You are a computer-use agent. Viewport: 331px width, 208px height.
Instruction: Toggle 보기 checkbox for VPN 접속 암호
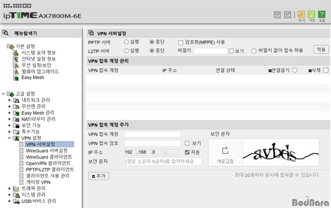(187, 143)
